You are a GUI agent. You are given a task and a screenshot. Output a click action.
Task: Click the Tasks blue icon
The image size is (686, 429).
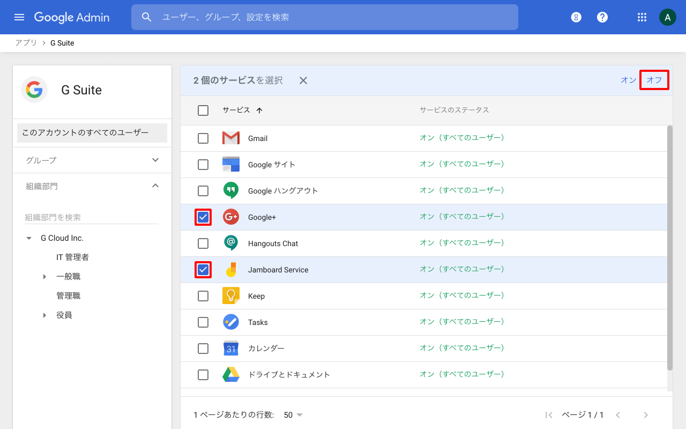point(231,322)
